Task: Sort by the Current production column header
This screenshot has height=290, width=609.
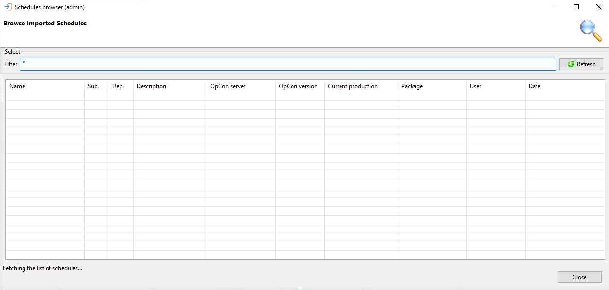Action: [361, 86]
